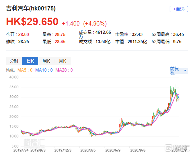The image size is (192, 154).
Task: Click the MA20 : 0 indicator label
Action: click(x=64, y=70)
